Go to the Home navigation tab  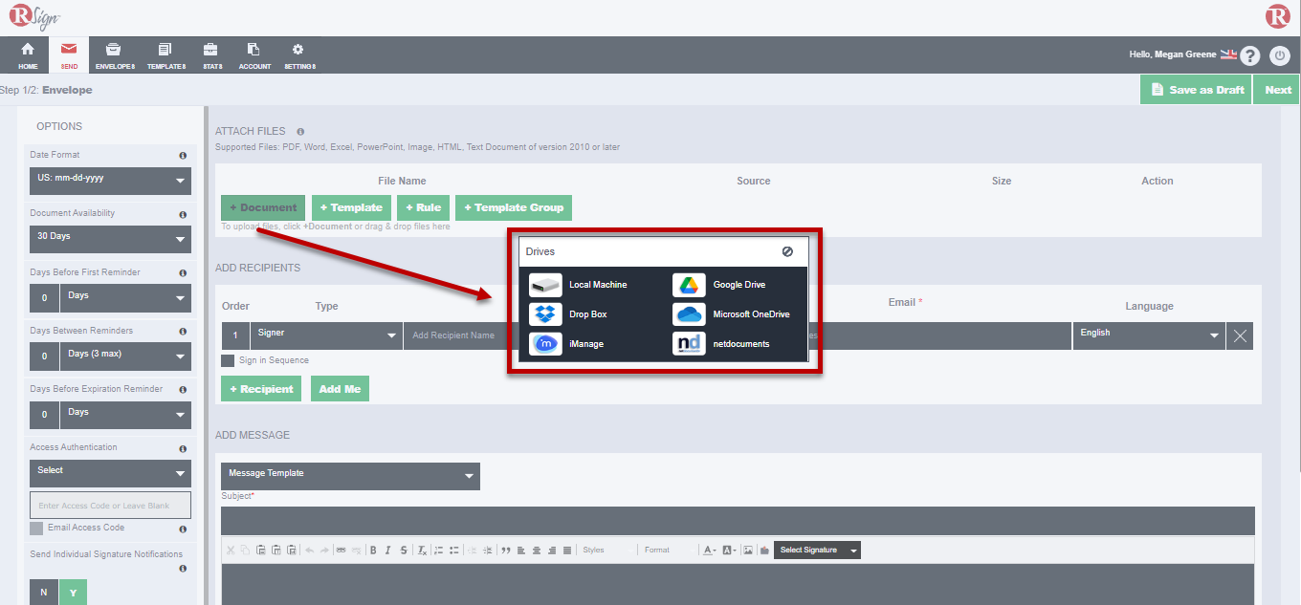(x=28, y=54)
